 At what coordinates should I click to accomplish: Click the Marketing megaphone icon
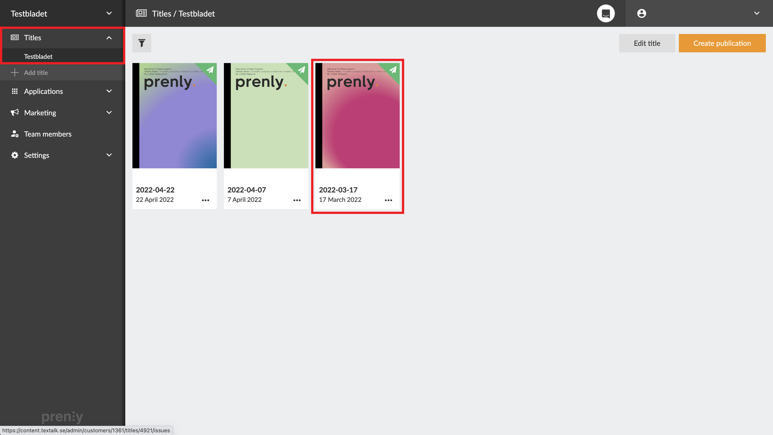[x=15, y=112]
